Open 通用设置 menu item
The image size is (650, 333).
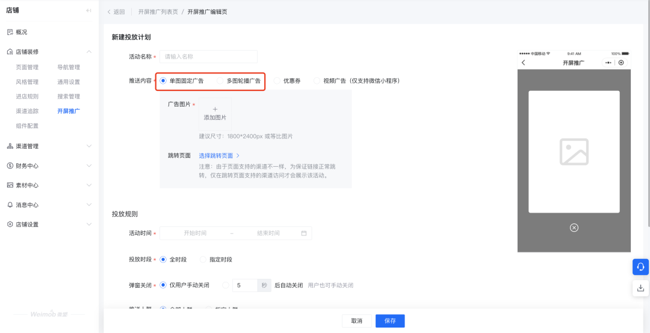coord(69,82)
